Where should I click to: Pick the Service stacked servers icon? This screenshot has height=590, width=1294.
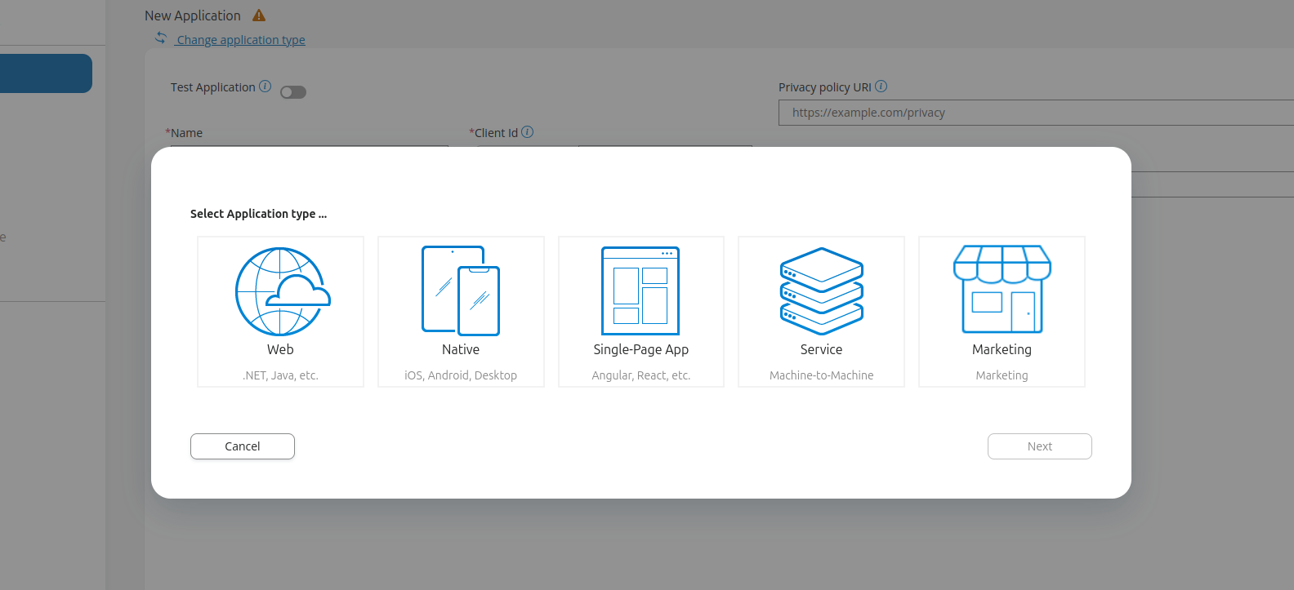click(822, 291)
